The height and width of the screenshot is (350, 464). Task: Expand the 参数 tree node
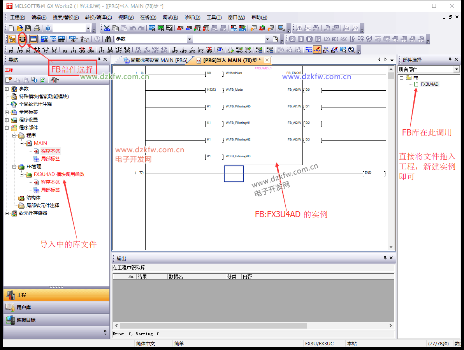click(x=7, y=89)
